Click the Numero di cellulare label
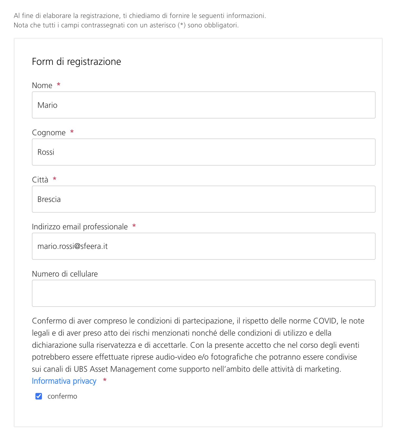Screen dimensions: 397x435 [65, 274]
